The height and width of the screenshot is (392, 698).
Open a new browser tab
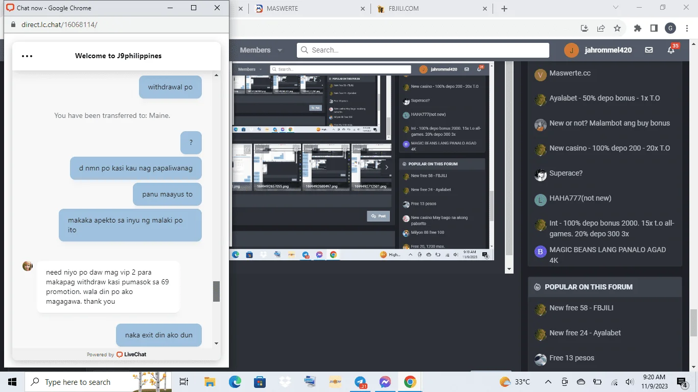(x=504, y=9)
